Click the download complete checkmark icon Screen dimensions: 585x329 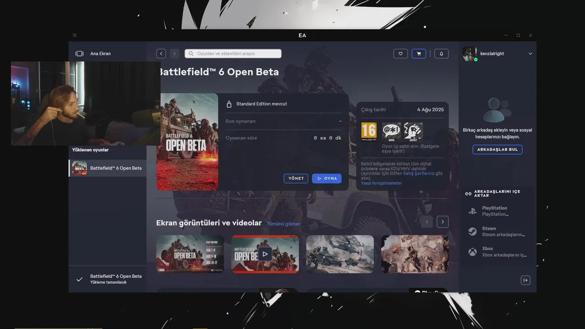coord(80,279)
